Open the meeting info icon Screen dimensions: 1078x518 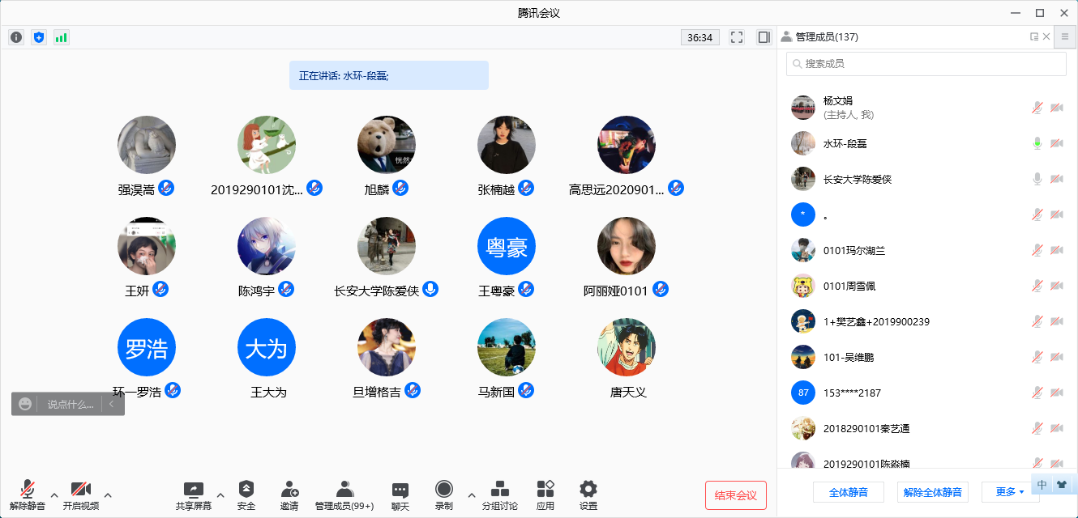(16, 37)
